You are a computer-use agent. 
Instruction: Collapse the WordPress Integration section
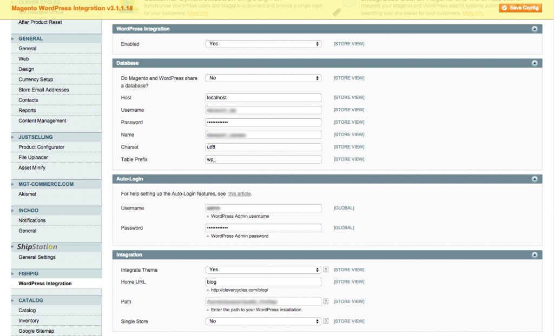(x=535, y=29)
